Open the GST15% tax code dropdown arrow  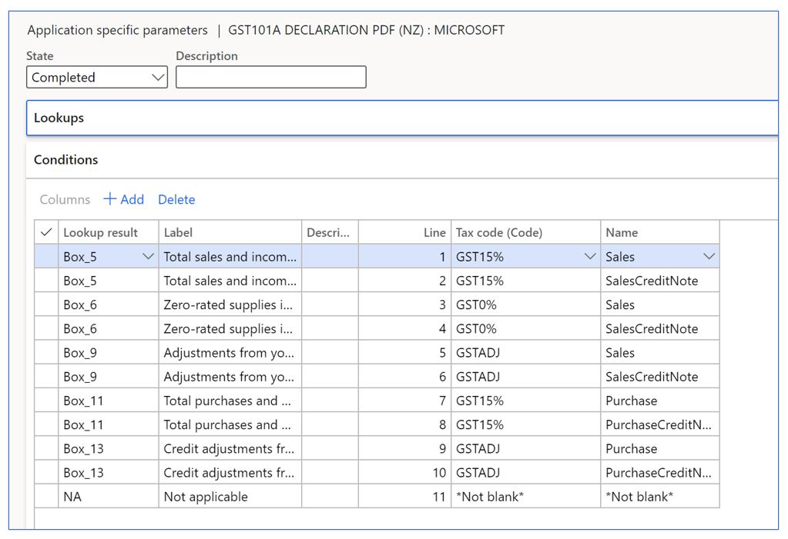[590, 257]
